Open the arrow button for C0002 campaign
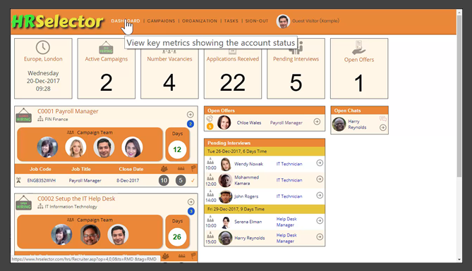This screenshot has height=271, width=472. point(191,201)
